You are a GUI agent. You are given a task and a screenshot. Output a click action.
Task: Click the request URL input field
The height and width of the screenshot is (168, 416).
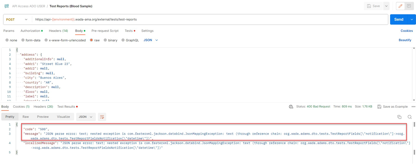click(210, 19)
